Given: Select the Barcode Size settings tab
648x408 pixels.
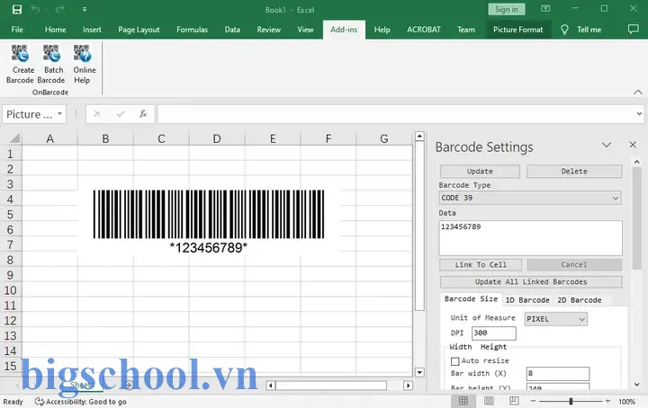Looking at the screenshot, I should coord(471,299).
